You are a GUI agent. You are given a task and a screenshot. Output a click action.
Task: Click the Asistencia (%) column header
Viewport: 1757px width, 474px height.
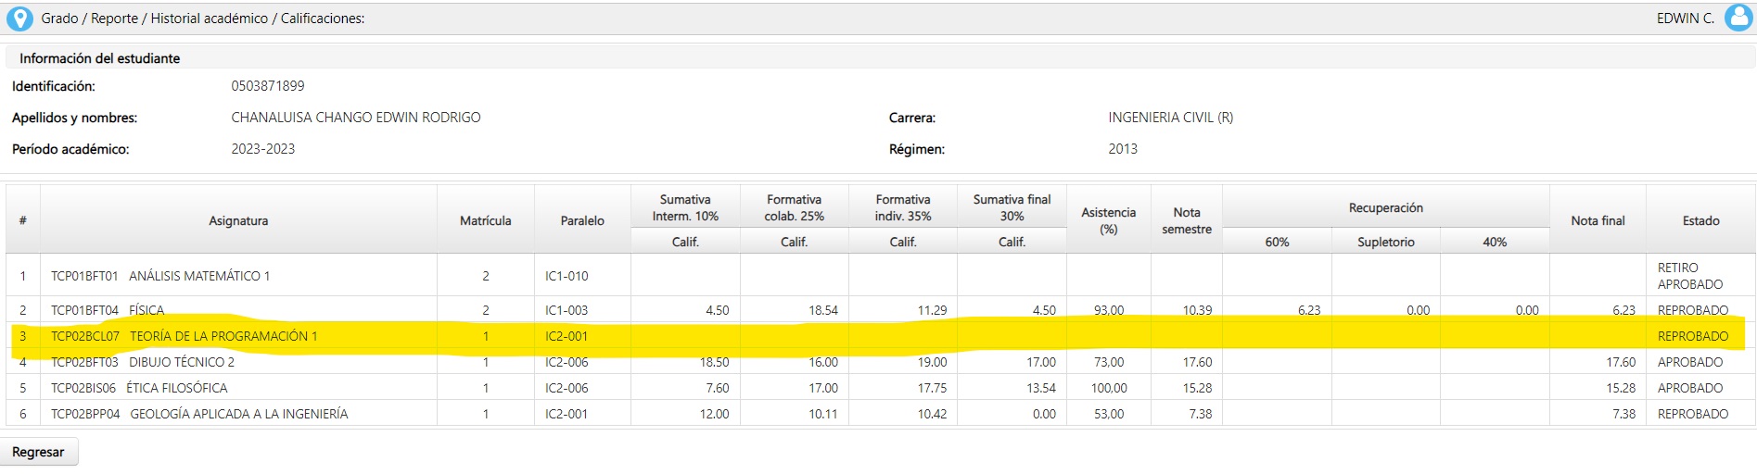point(1108,220)
